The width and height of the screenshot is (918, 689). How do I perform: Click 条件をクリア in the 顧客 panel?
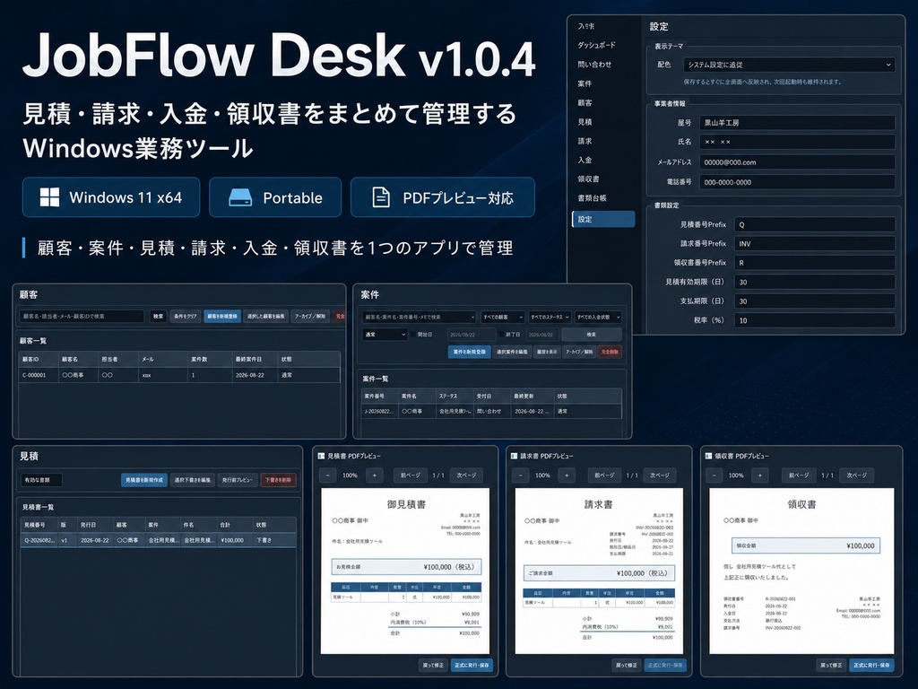point(186,317)
